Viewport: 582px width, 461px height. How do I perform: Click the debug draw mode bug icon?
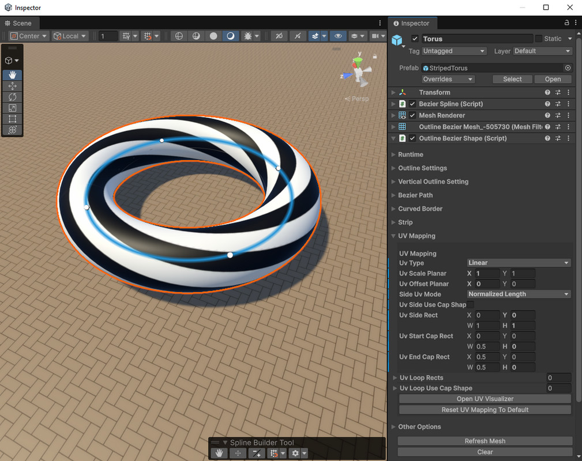click(247, 36)
